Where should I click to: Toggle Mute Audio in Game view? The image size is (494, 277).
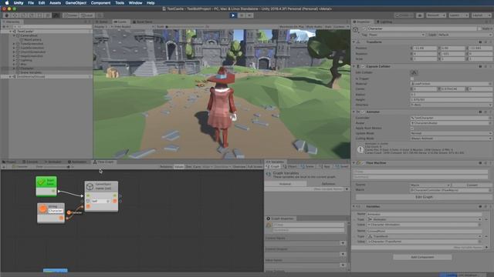pos(314,27)
